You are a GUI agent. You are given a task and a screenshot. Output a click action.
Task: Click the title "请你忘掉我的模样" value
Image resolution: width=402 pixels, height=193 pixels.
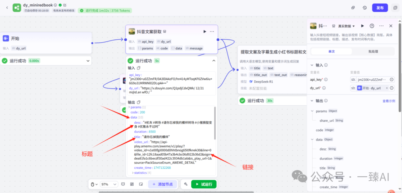pyautogui.click(x=156, y=137)
